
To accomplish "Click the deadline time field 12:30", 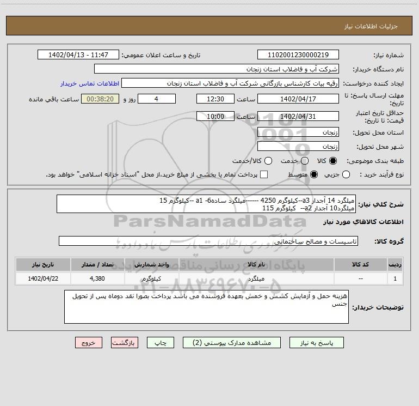I will tap(215, 99).
